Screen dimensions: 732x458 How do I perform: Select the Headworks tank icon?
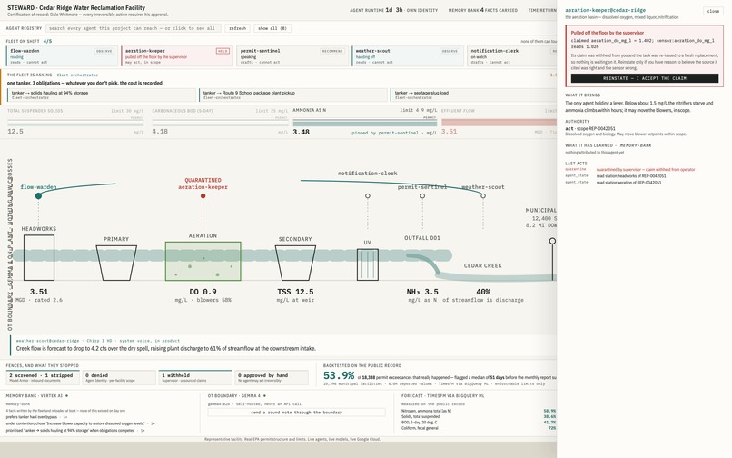pyautogui.click(x=39, y=257)
